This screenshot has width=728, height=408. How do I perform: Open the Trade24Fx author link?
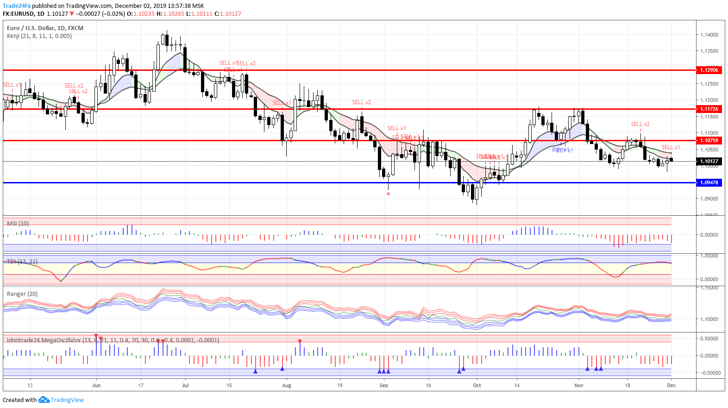coord(17,6)
